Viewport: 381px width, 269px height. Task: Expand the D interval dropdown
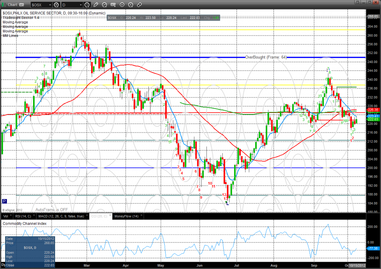click(81, 5)
